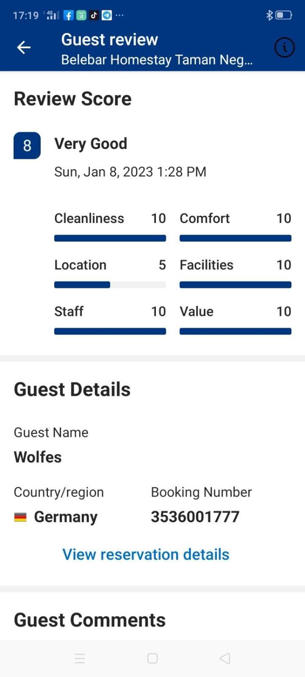The width and height of the screenshot is (305, 677).
Task: Tap the Guest review title
Action: 110,39
